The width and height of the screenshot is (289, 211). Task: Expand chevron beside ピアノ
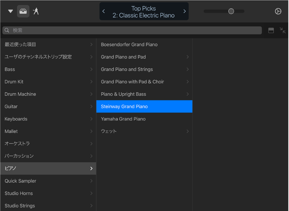coord(91,168)
